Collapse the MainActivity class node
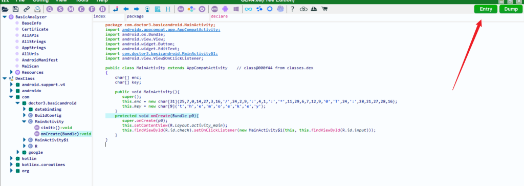 pyautogui.click(x=24, y=121)
